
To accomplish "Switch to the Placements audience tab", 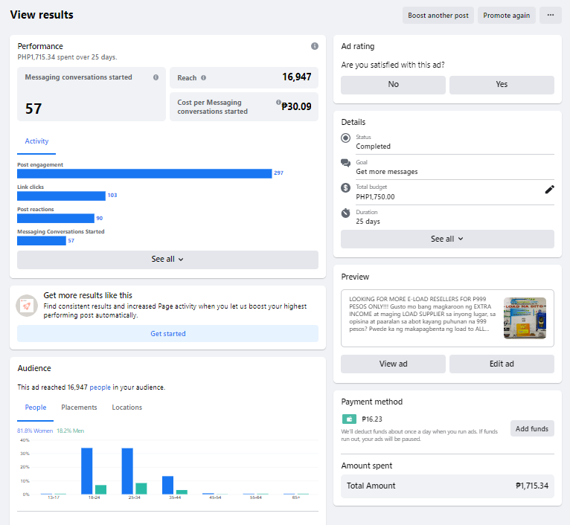I will (79, 408).
